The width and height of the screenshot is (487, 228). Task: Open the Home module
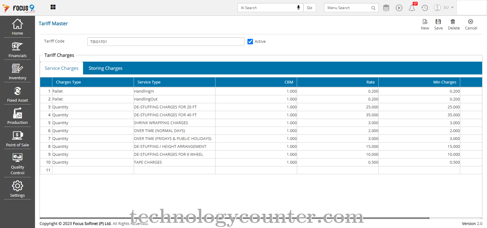pyautogui.click(x=17, y=27)
